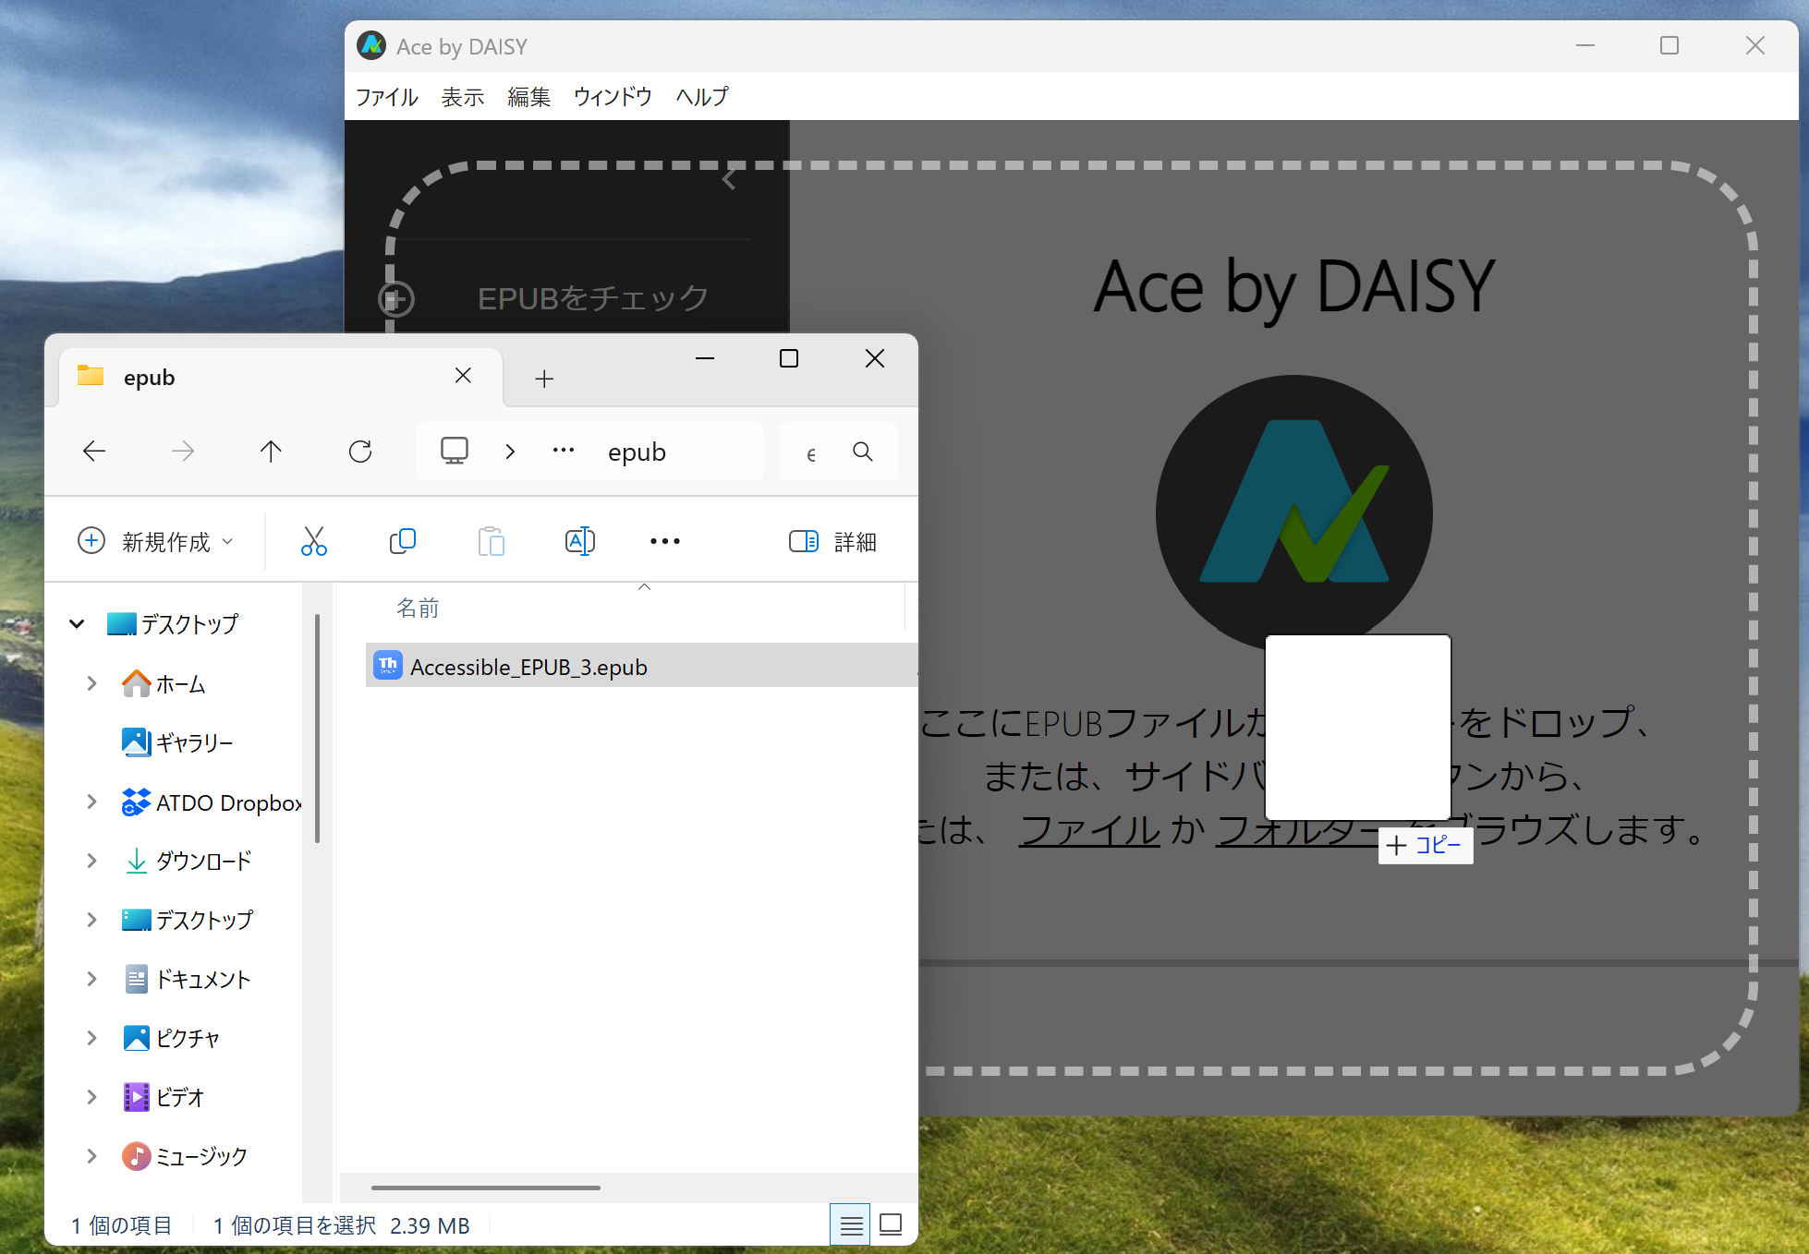Rename the selected file via toolbar icon

point(580,541)
